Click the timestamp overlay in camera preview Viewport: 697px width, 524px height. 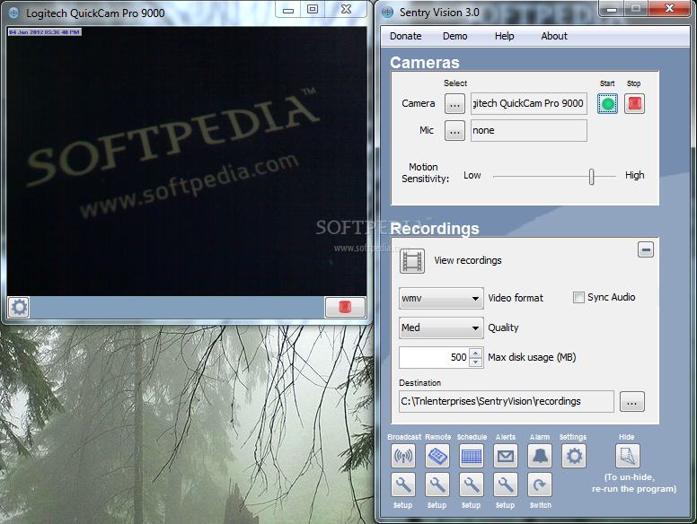pos(44,32)
